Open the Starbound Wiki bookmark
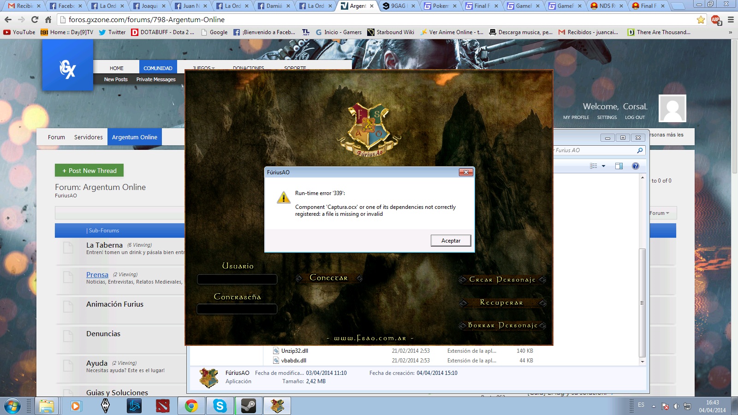Viewport: 738px width, 415px height. point(391,32)
